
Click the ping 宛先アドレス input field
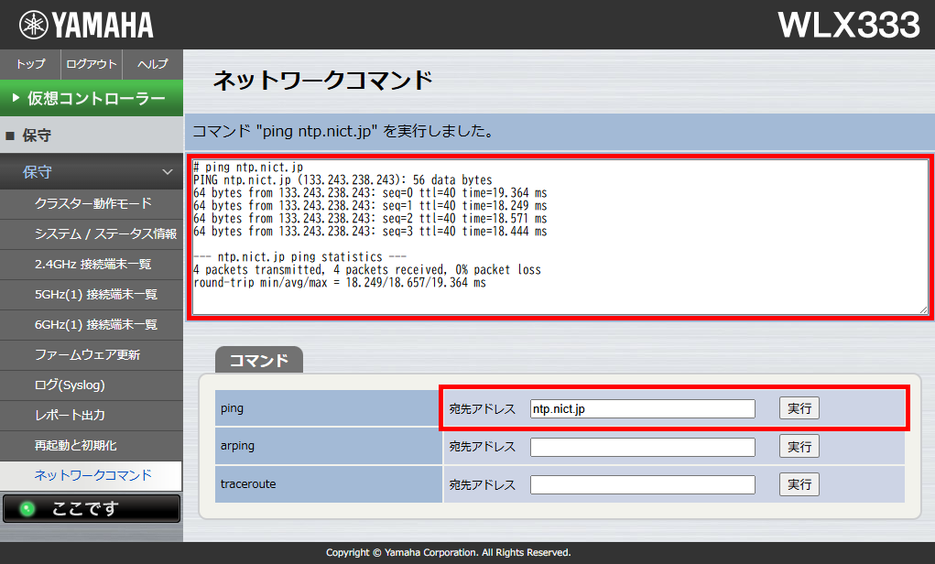pyautogui.click(x=642, y=409)
